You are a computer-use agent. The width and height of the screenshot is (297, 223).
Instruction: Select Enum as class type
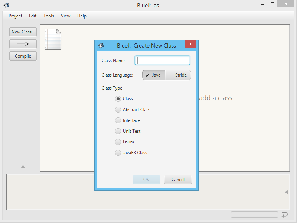(118, 142)
